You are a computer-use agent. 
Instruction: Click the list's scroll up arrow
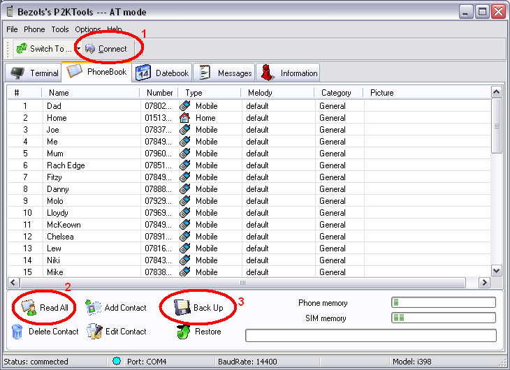[496, 92]
